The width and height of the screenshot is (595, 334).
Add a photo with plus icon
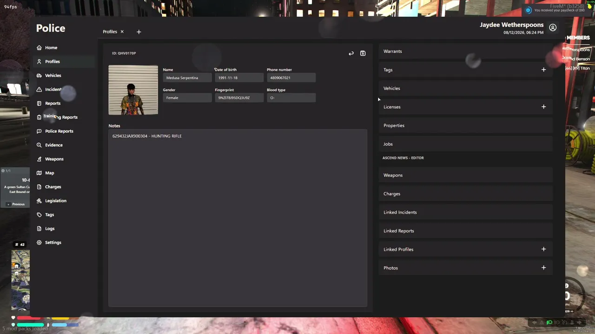[x=543, y=268]
